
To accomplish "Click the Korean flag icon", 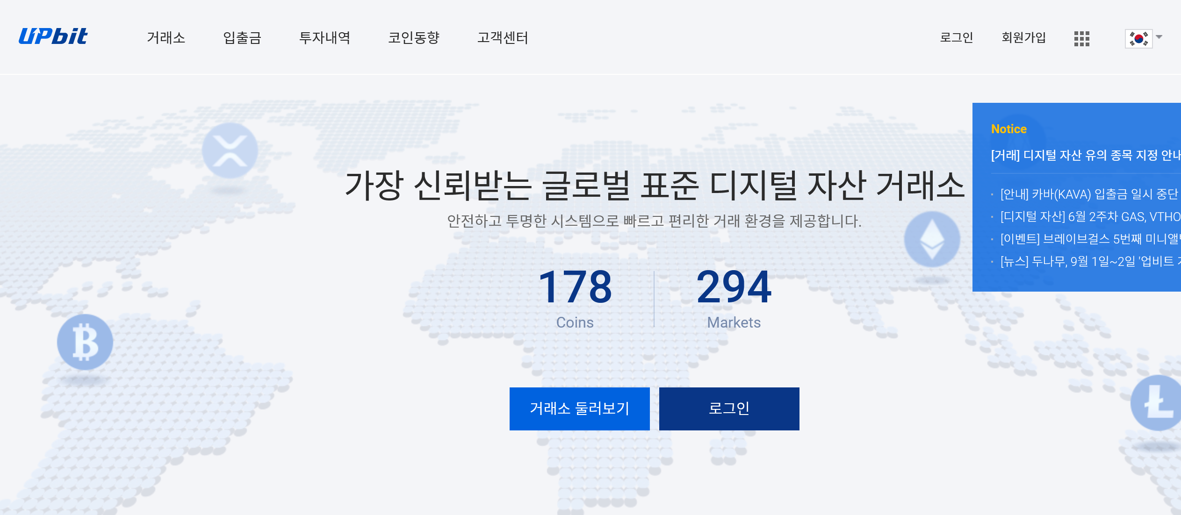I will pyautogui.click(x=1138, y=38).
